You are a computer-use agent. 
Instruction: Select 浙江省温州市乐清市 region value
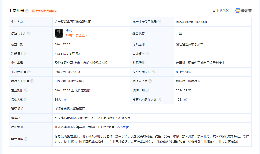tap(190, 44)
